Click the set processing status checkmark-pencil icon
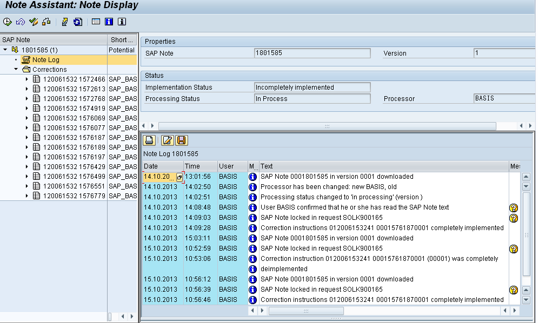The image size is (539, 323). 34,22
